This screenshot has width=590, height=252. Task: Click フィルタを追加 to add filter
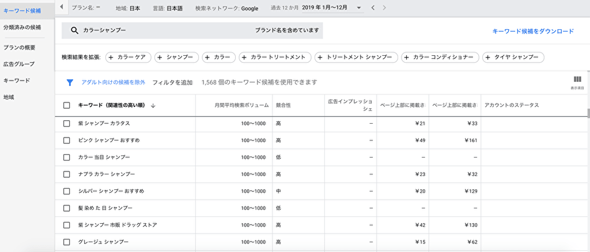(172, 82)
